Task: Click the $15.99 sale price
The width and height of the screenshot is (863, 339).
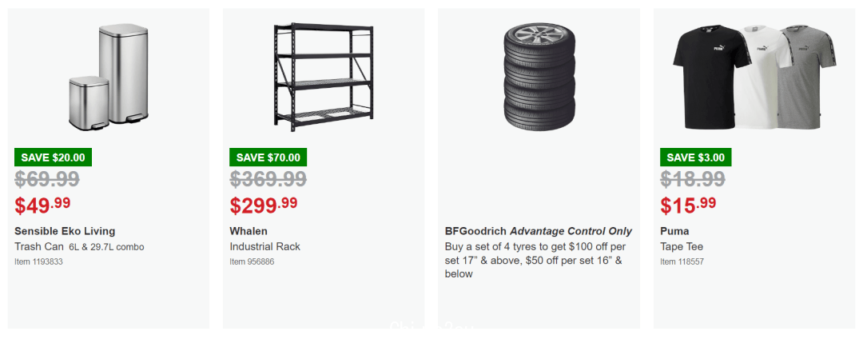Action: (688, 205)
